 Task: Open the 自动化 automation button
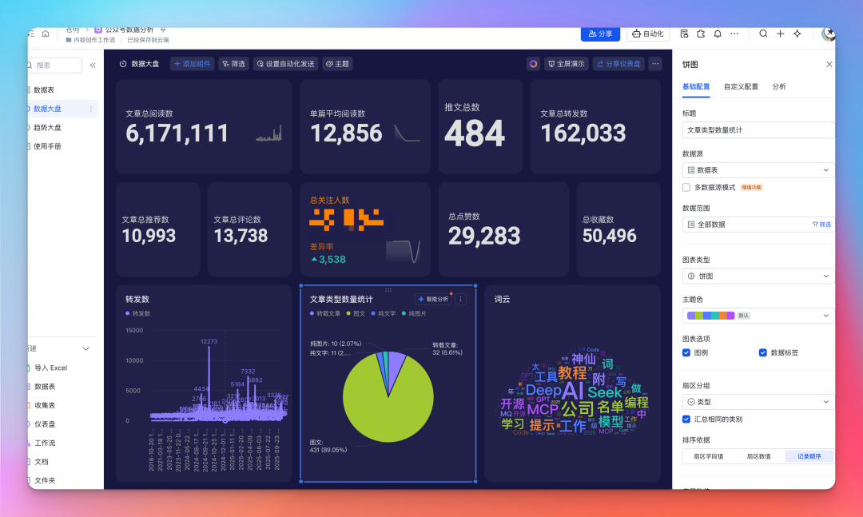647,34
